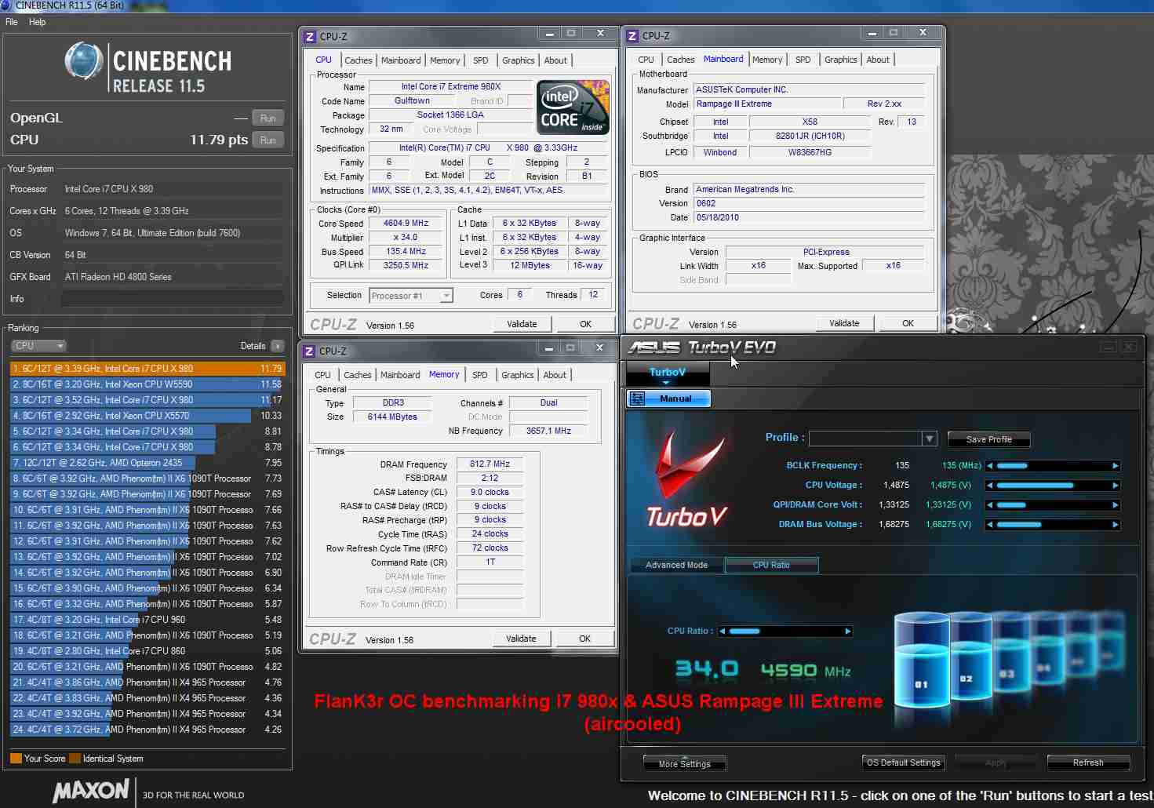Open the CPU ranking type dropdown
Screen dimensions: 1154x808
click(x=38, y=346)
